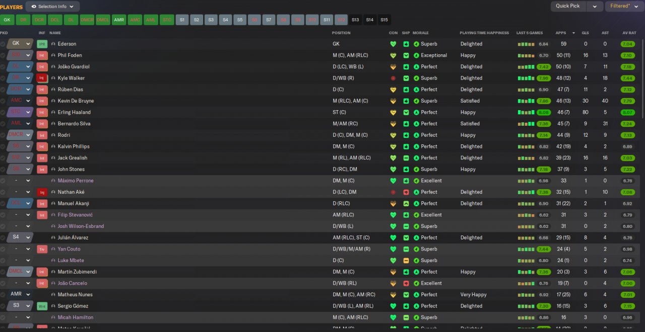
Task: Select the S7 substitute slot
Action: (x=269, y=20)
